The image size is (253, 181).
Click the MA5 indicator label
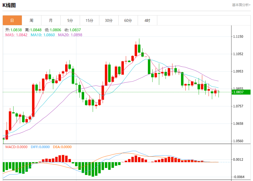[16, 35]
